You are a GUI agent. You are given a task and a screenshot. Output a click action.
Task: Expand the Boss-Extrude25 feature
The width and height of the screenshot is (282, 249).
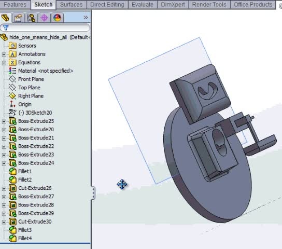tap(4, 121)
